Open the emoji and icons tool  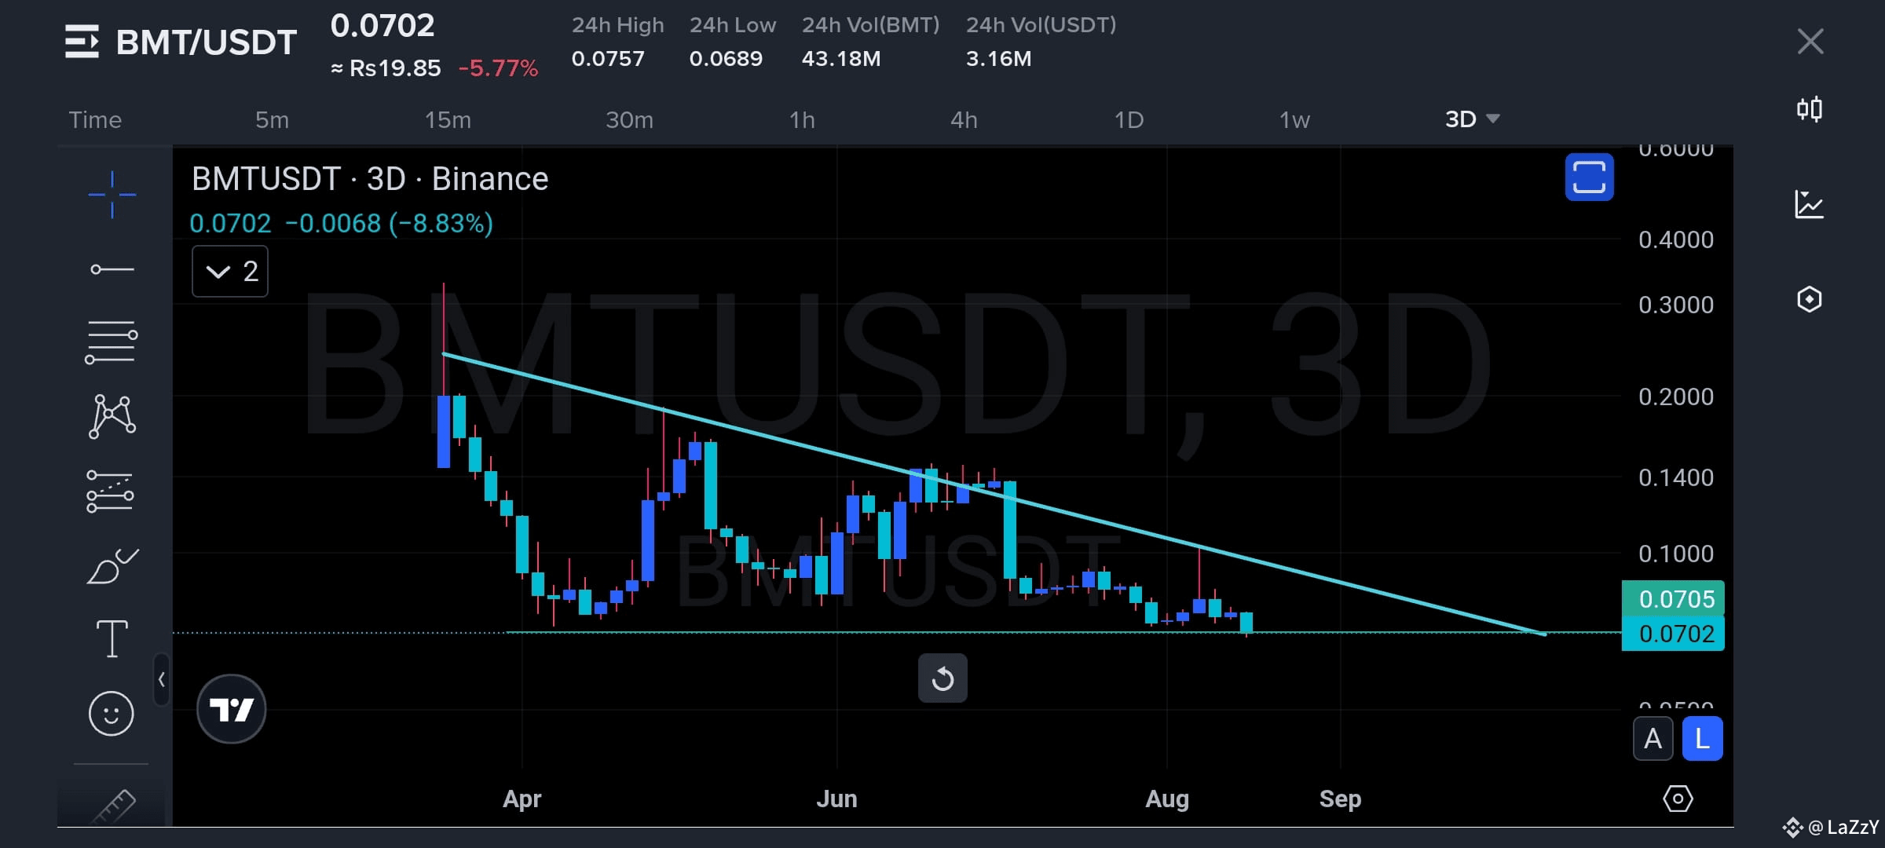(x=111, y=713)
